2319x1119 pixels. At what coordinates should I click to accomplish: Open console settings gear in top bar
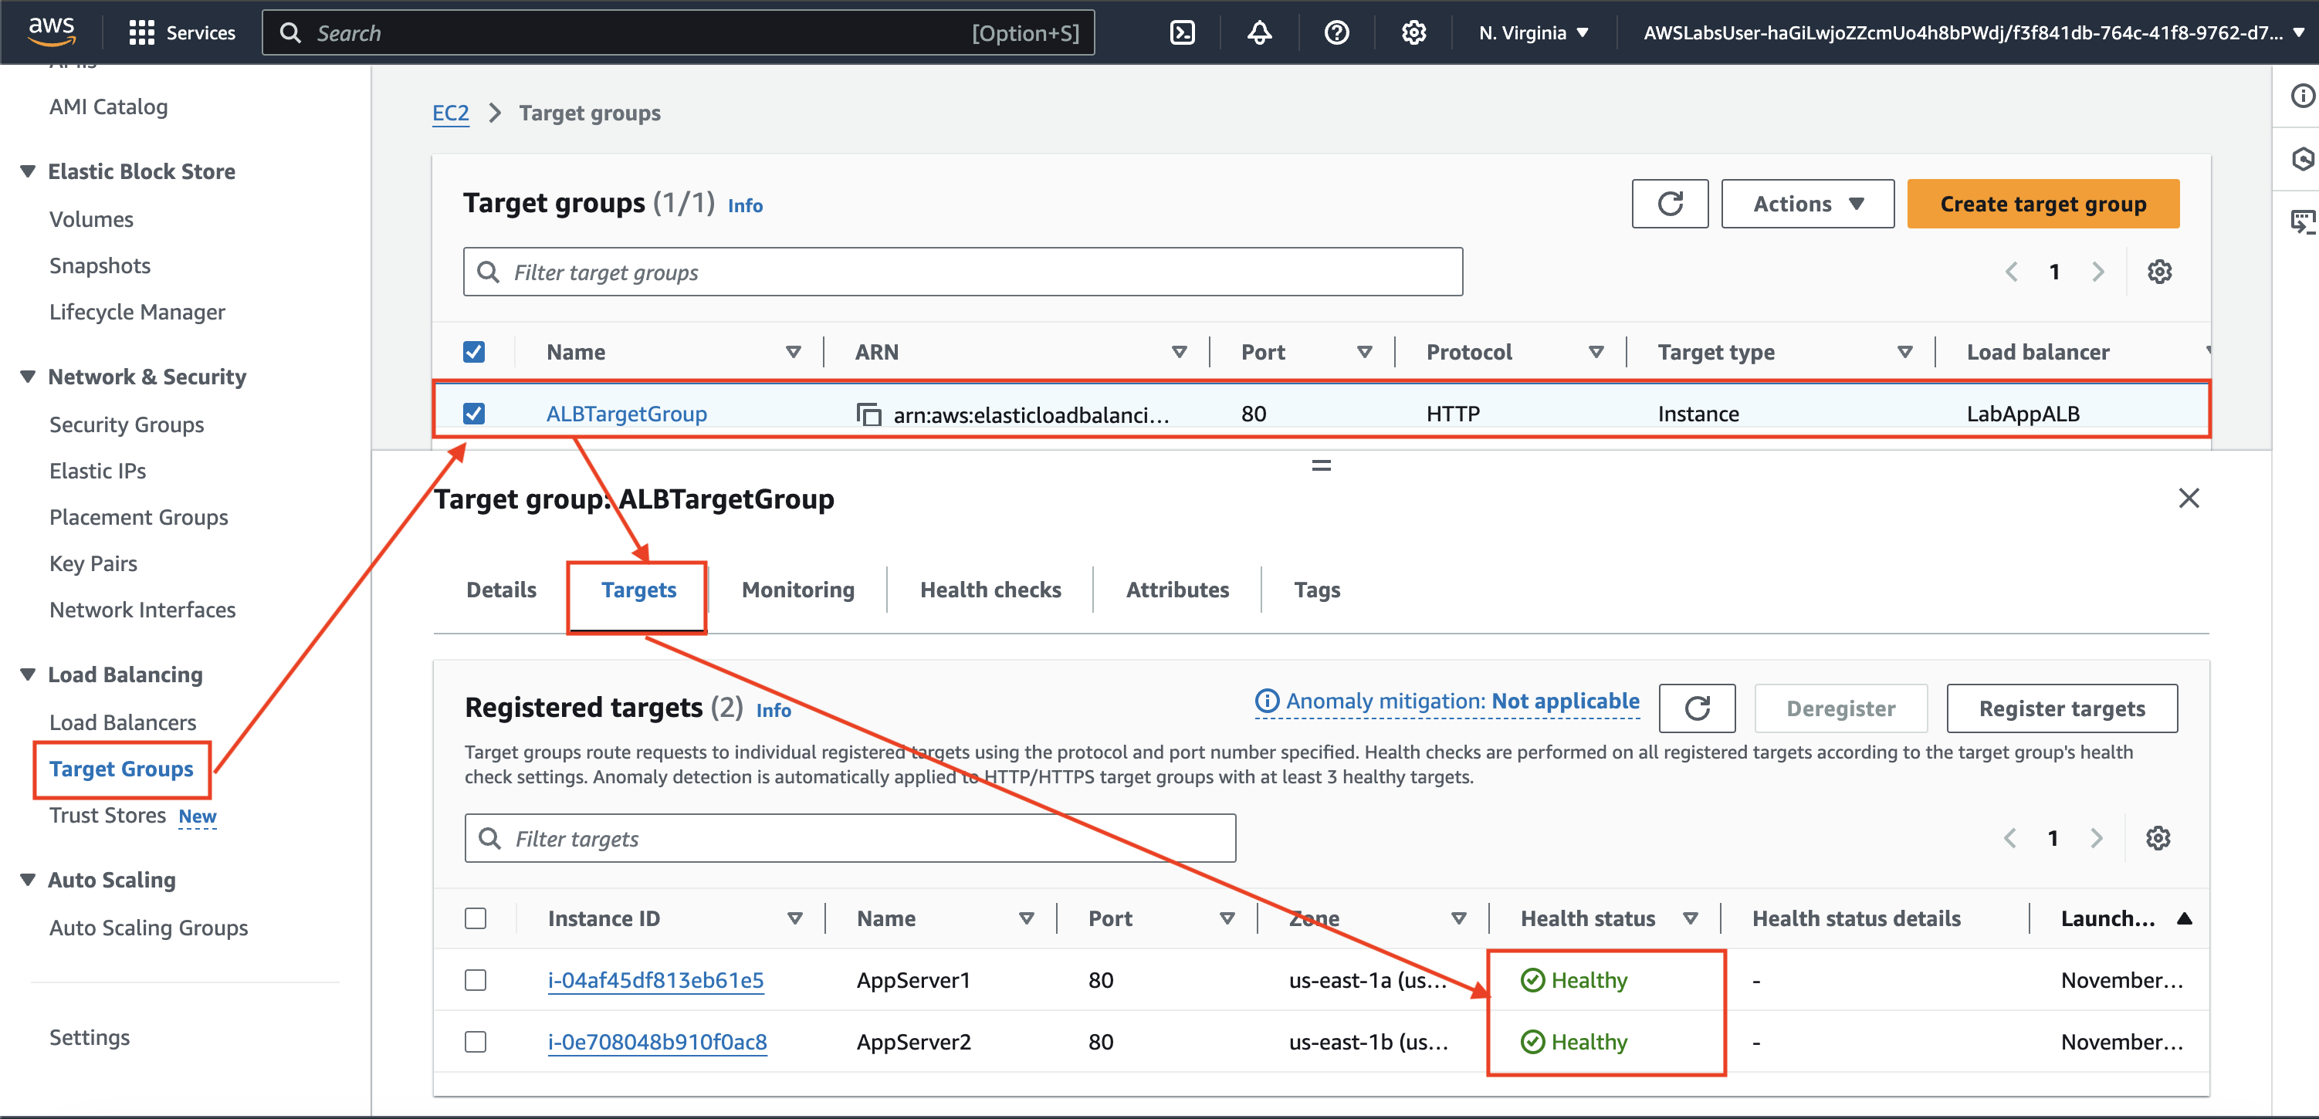(1413, 33)
